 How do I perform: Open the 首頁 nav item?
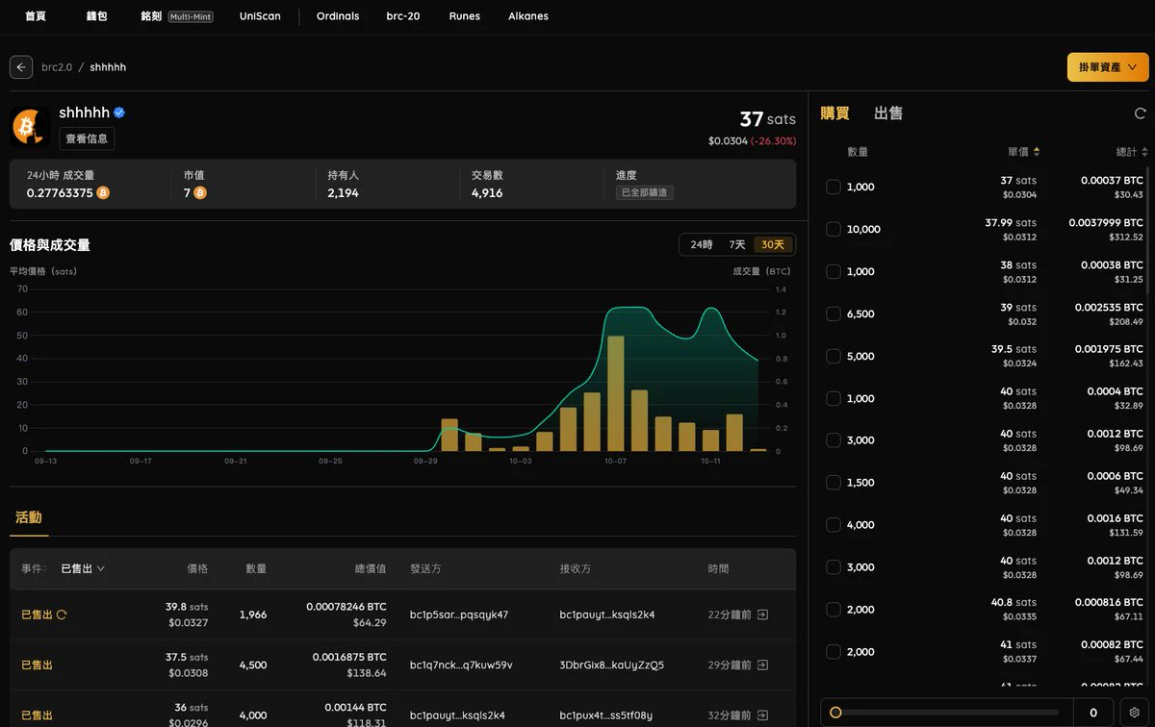pos(36,16)
